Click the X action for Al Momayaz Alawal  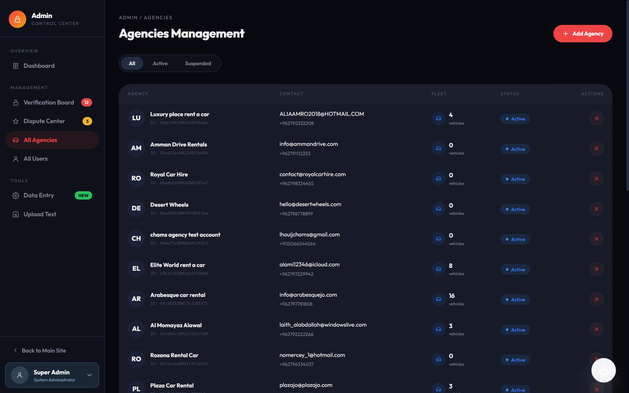[x=596, y=329]
